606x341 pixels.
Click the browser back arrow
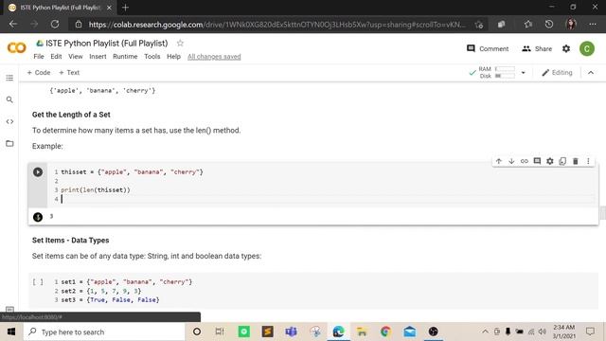13,25
